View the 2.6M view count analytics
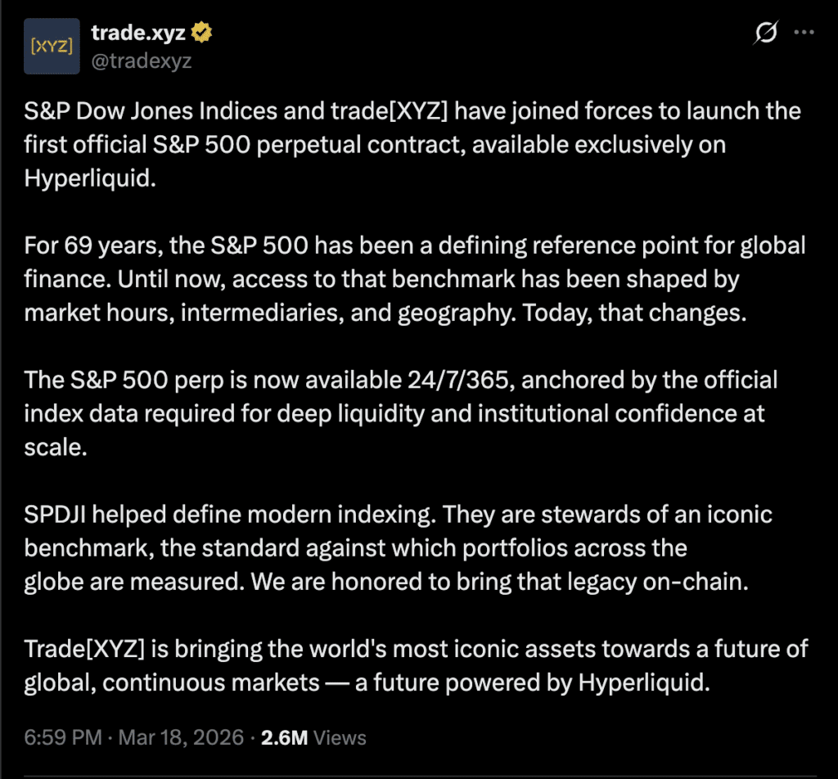838x779 pixels. [x=284, y=737]
